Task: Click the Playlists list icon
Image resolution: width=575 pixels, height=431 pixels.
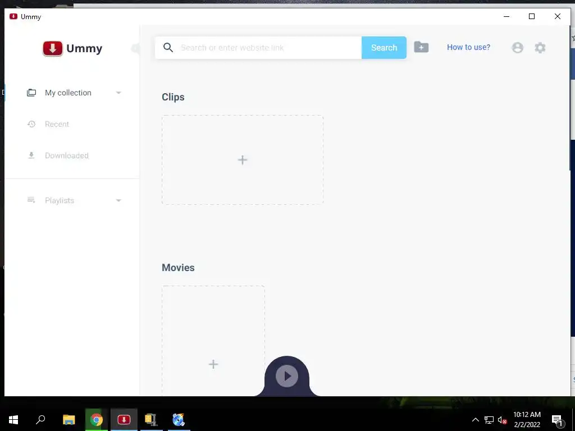Action: point(31,200)
